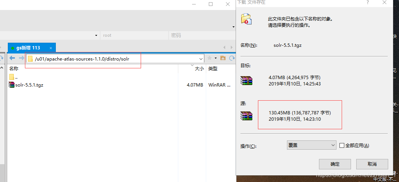Expand the remote path dropdown arrow
The width and height of the screenshot is (399, 182).
201,59
